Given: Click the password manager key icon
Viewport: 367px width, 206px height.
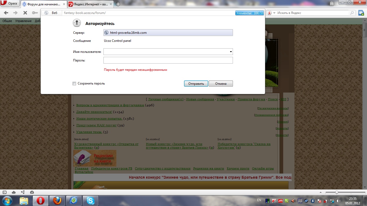Looking at the screenshot, I should coord(35,13).
